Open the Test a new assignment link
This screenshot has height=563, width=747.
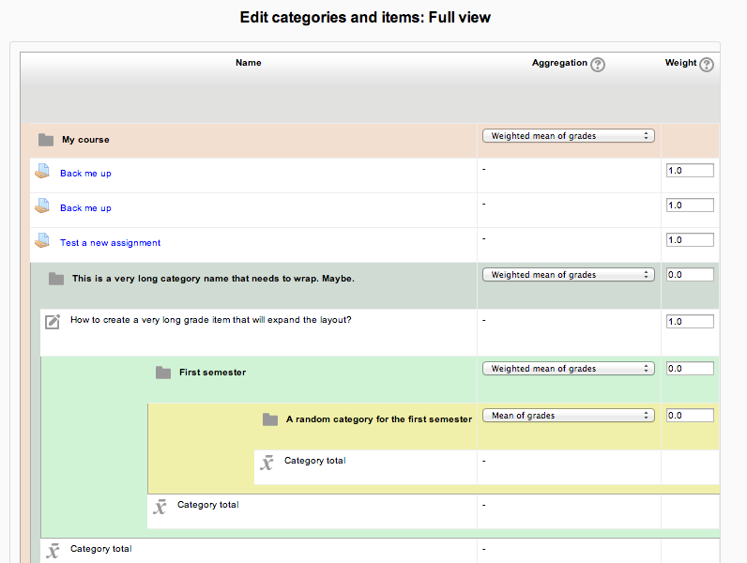click(110, 243)
